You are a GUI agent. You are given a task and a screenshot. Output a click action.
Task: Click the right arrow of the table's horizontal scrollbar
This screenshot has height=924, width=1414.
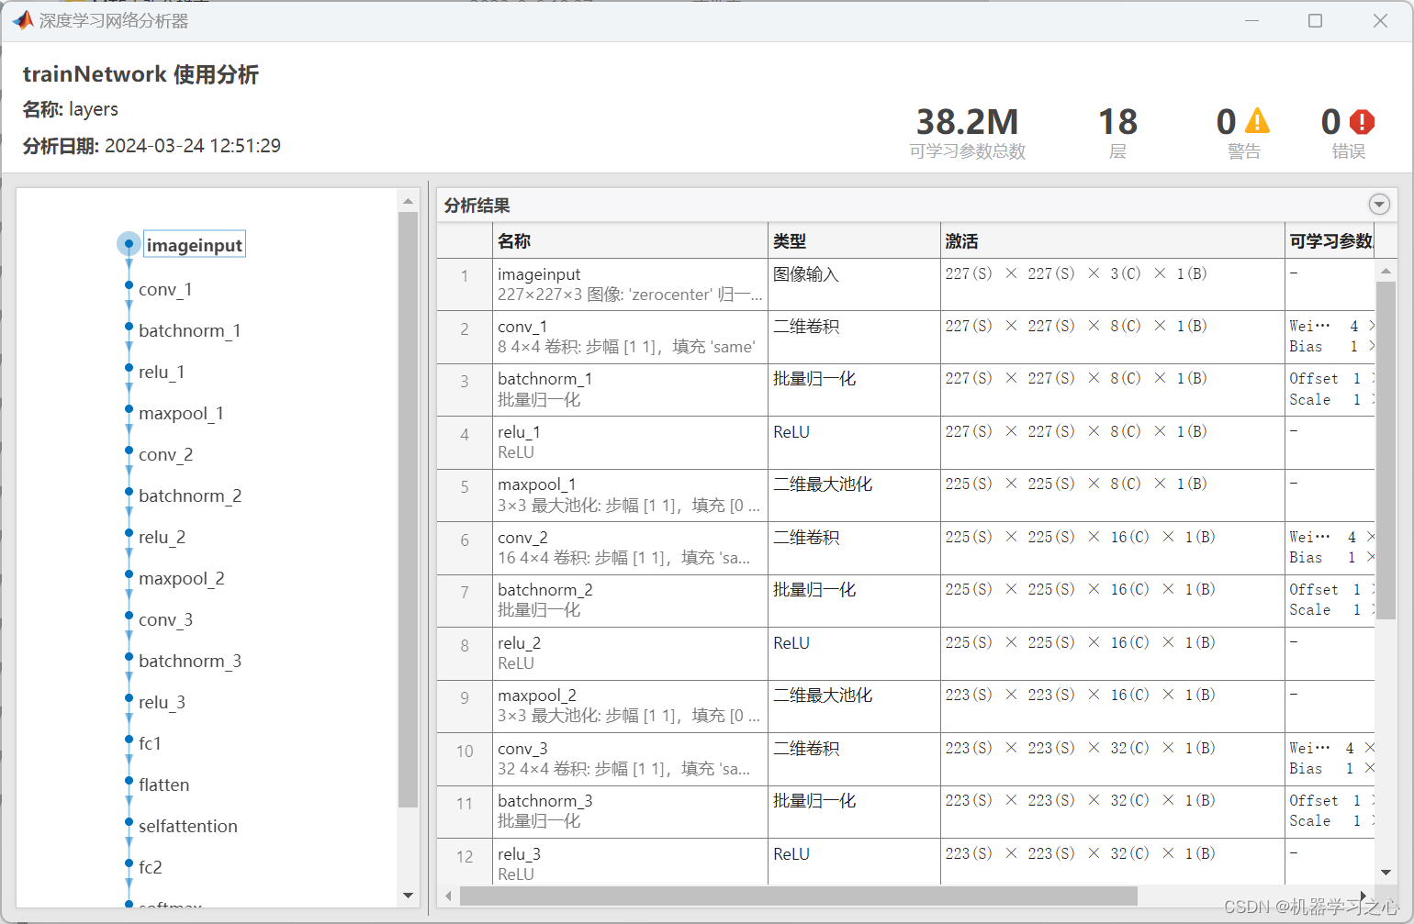point(1364,895)
